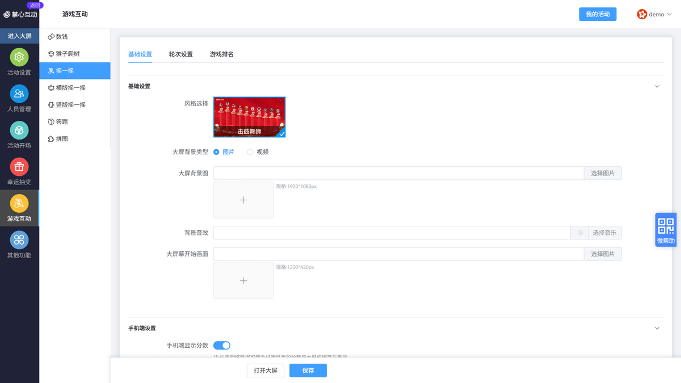
Task: Switch to the 轮次设置 tab
Action: coord(180,54)
